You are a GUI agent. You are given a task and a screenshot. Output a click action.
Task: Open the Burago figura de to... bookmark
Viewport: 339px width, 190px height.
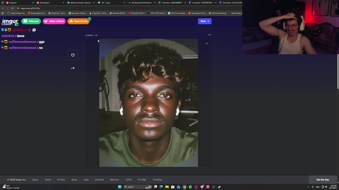point(37,13)
